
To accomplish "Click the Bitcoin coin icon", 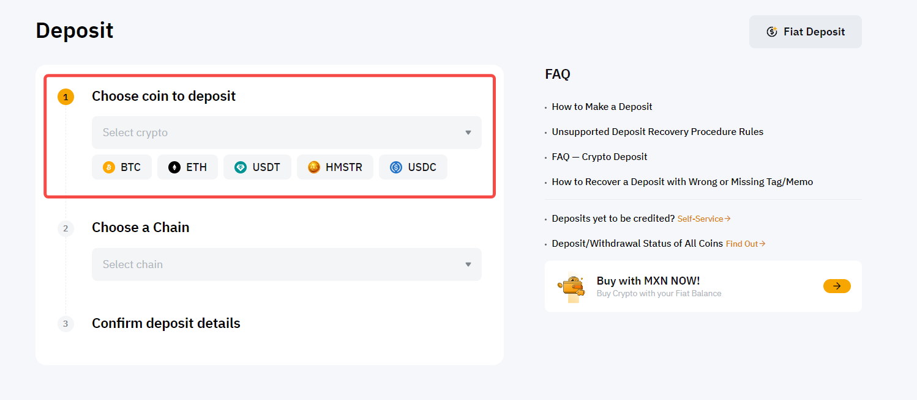I will pos(109,167).
